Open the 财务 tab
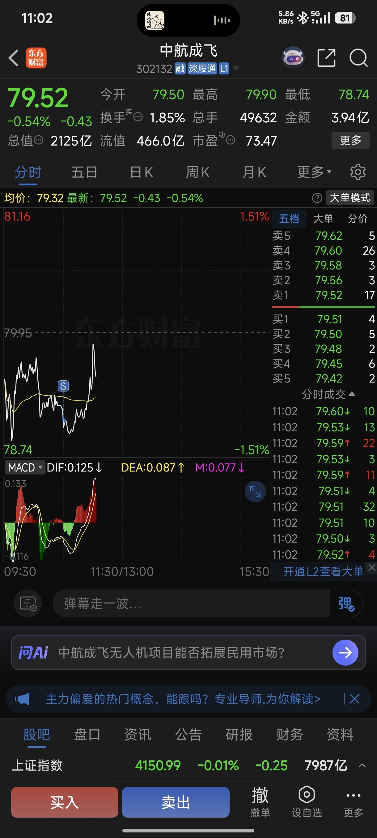This screenshot has width=377, height=838. coord(290,734)
